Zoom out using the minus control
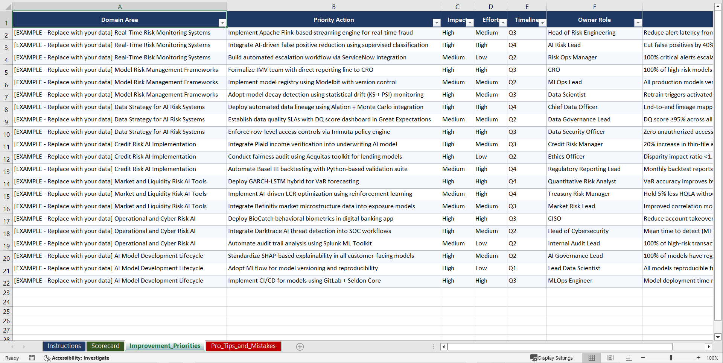The image size is (723, 363). 643,357
